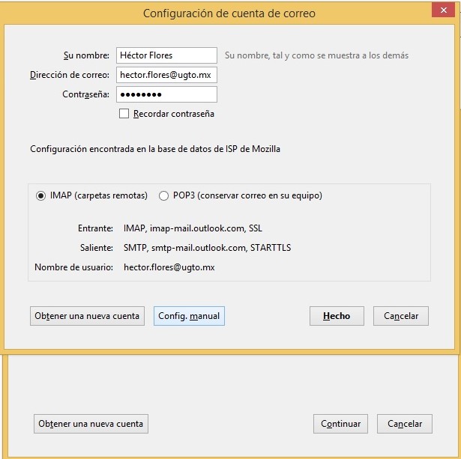The width and height of the screenshot is (461, 459).
Task: Click the Su nombre field with Héctor Flores
Action: [x=166, y=55]
